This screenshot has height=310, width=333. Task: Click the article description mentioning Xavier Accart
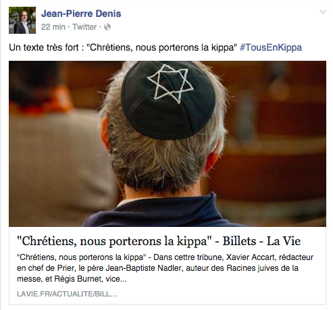(x=165, y=268)
